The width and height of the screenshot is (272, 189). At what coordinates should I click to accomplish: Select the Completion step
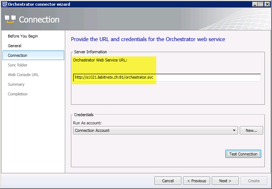(18, 94)
